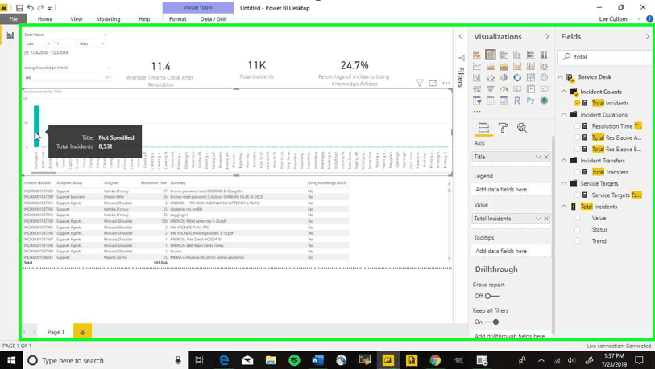Pick the Line chart visualization
The height and width of the screenshot is (369, 655).
[477, 66]
